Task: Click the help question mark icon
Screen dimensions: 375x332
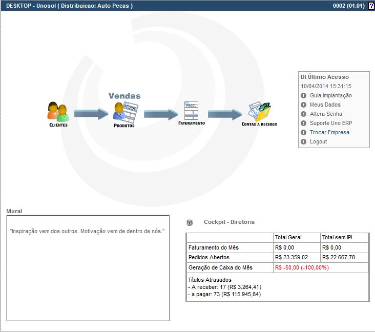Action: click(x=371, y=6)
